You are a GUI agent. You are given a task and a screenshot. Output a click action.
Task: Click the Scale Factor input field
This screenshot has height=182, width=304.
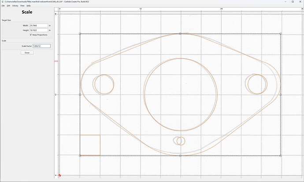[41, 46]
